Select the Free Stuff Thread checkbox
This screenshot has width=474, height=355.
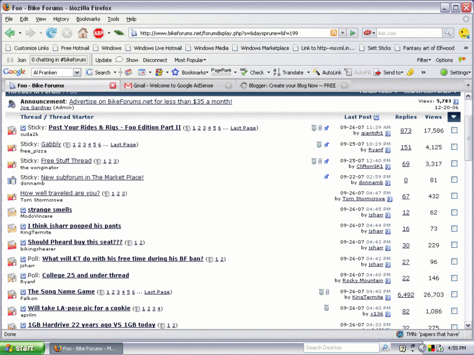(x=454, y=163)
